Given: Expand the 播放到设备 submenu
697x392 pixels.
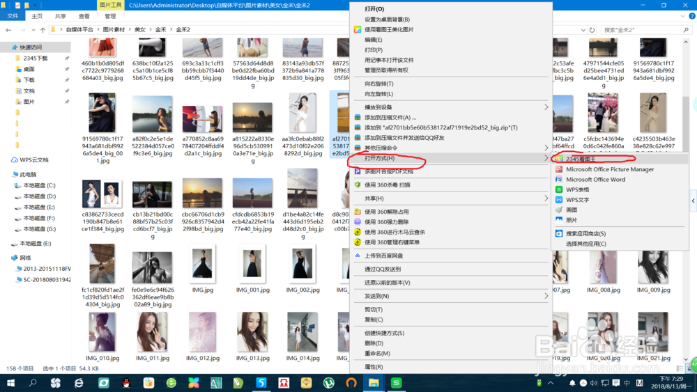Looking at the screenshot, I should click(546, 107).
